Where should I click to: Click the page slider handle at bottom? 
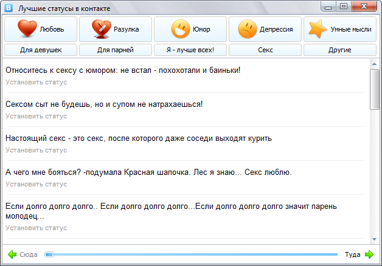tap(49, 254)
